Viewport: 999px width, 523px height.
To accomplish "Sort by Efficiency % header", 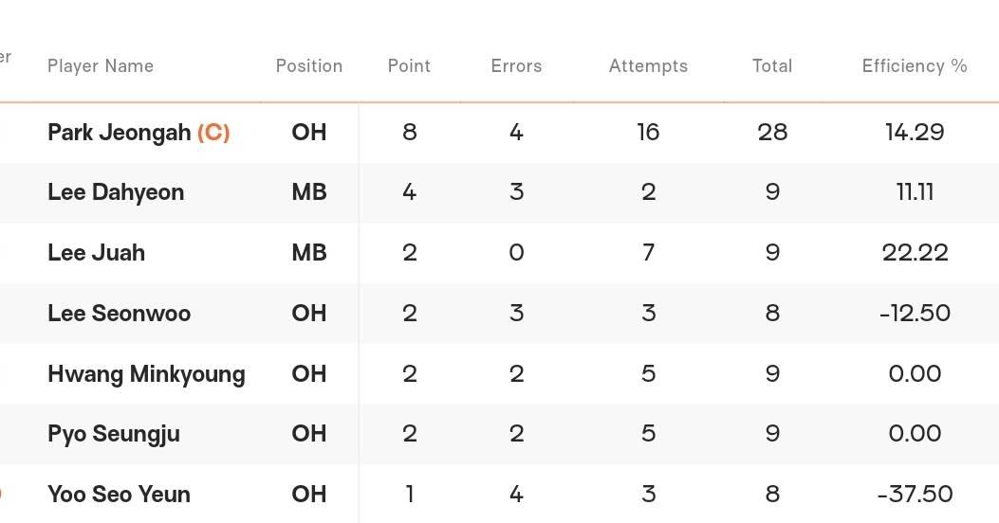I will pyautogui.click(x=915, y=66).
